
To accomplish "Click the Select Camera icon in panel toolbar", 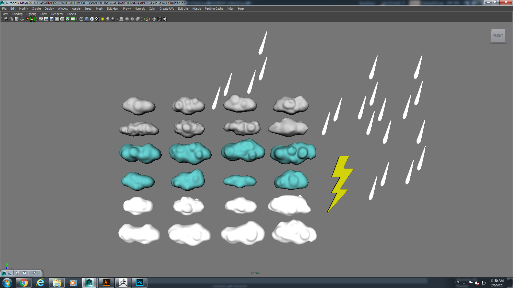I will click(x=6, y=19).
